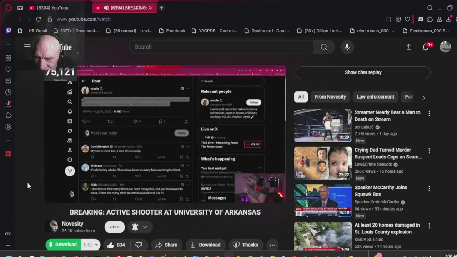
Task: Open options for At least 20 homes damaged video
Action: [x=429, y=226]
